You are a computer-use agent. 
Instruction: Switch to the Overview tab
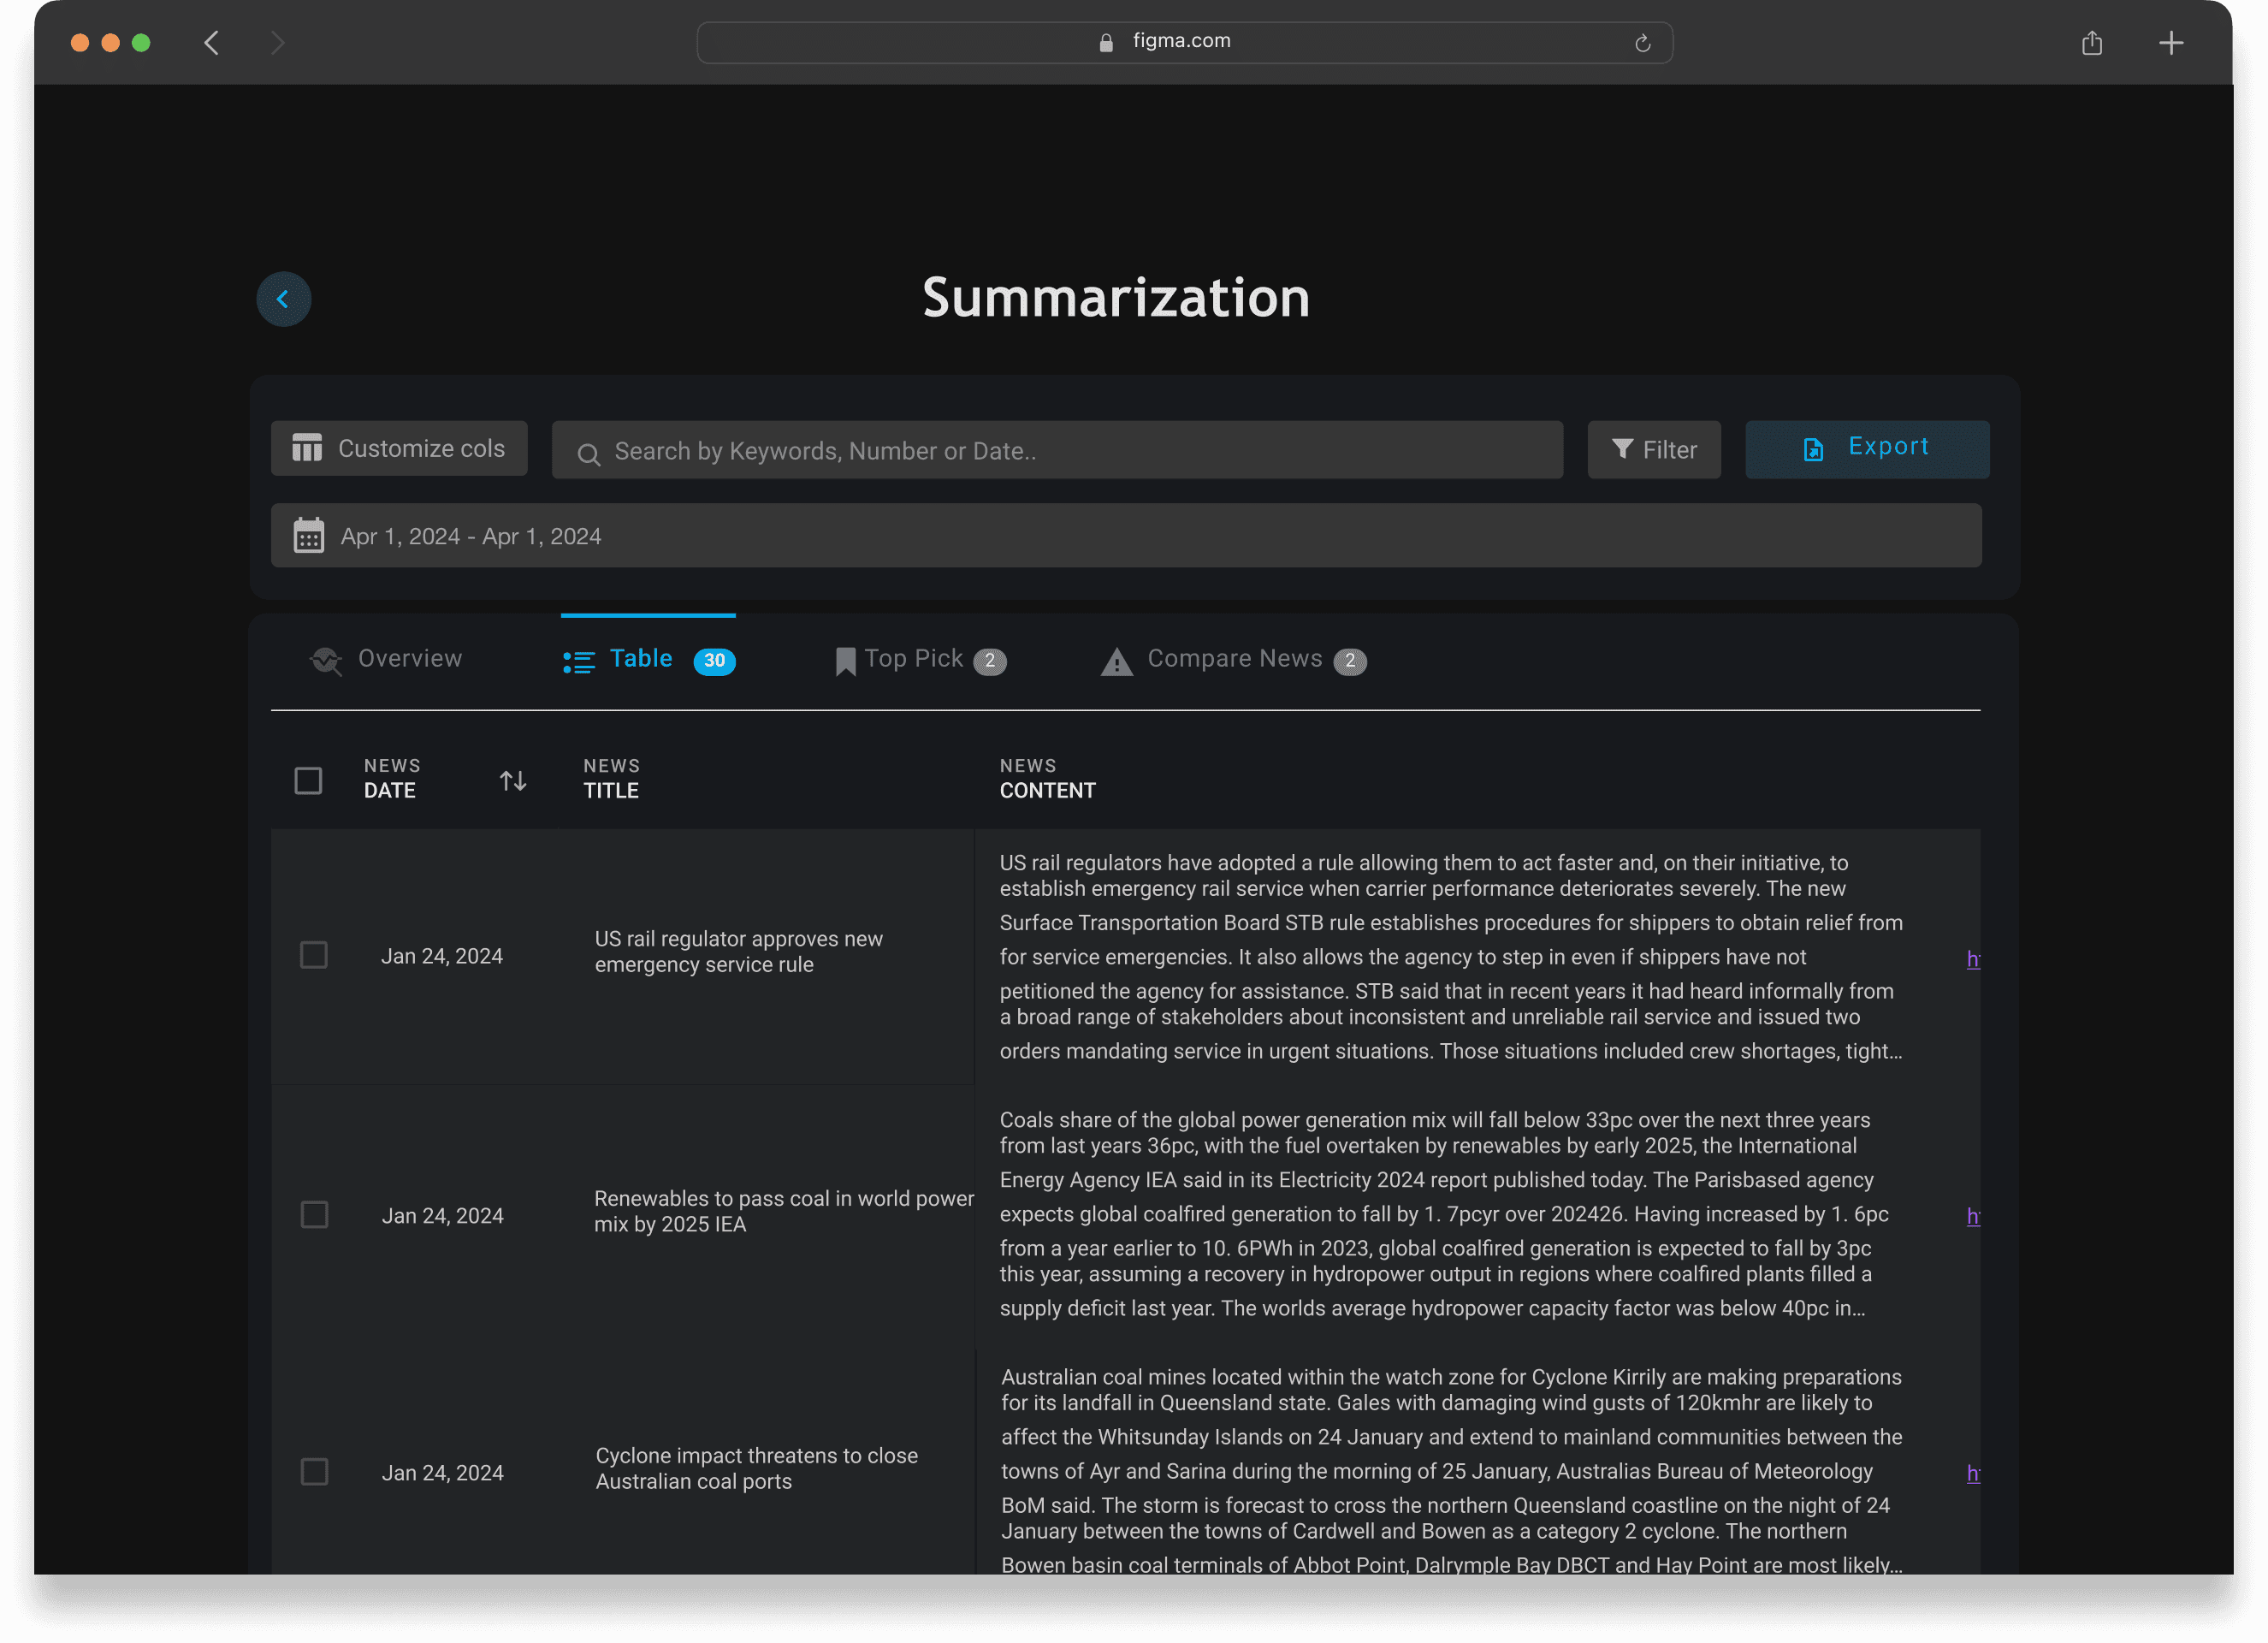pos(387,659)
